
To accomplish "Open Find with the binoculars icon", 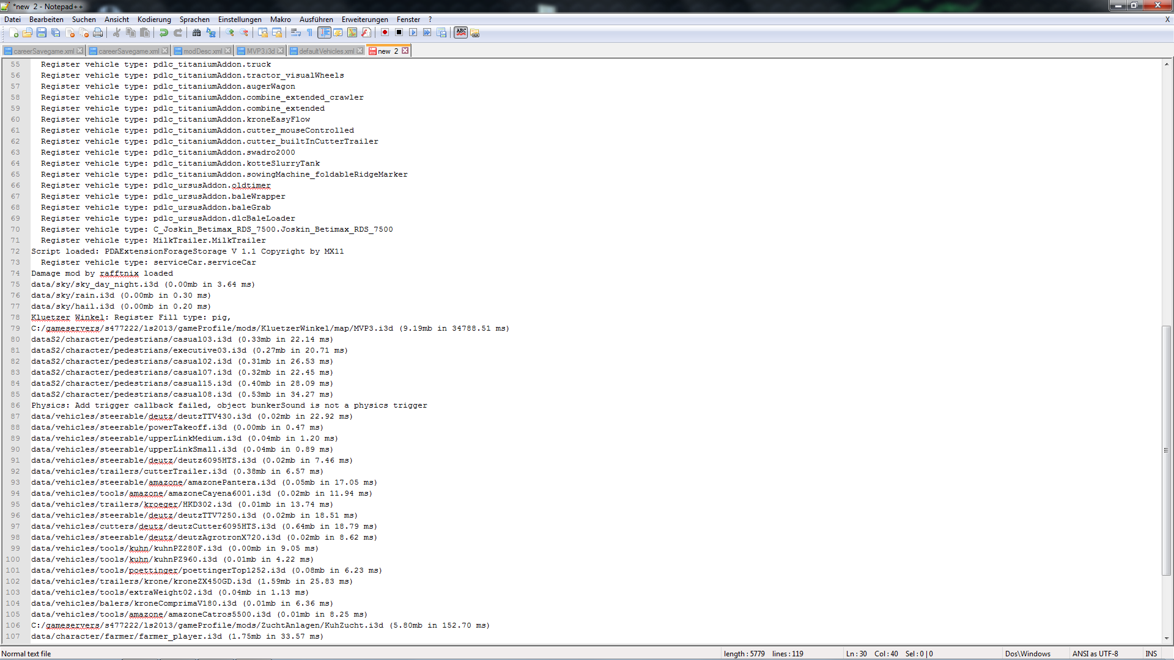I will pyautogui.click(x=197, y=33).
